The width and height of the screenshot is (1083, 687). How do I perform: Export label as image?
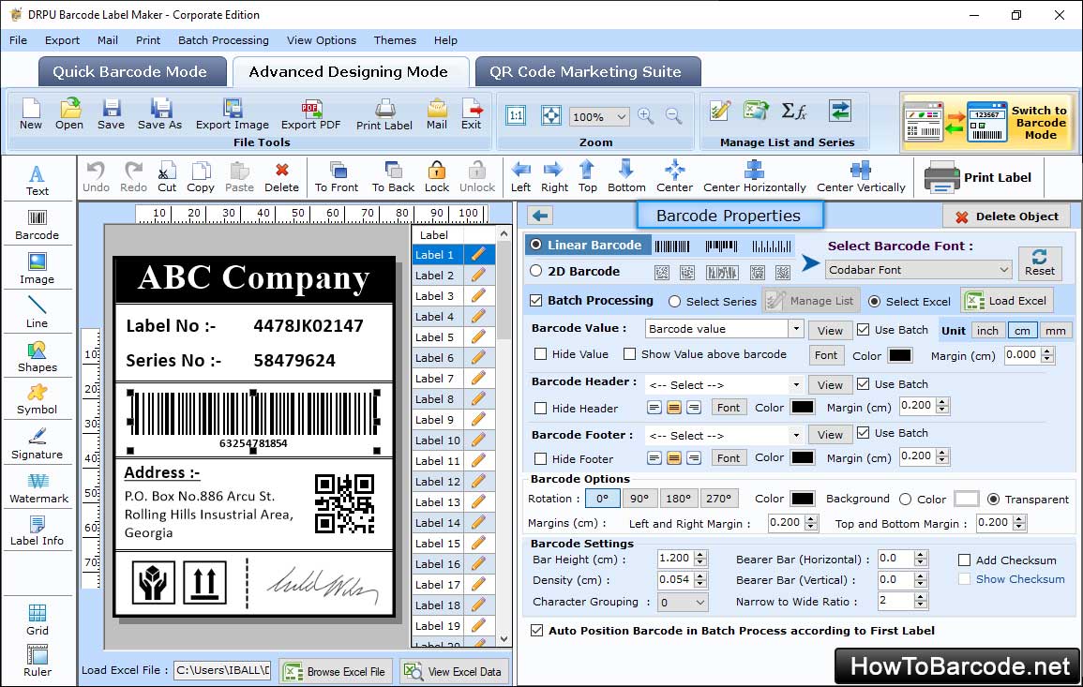coord(233,114)
